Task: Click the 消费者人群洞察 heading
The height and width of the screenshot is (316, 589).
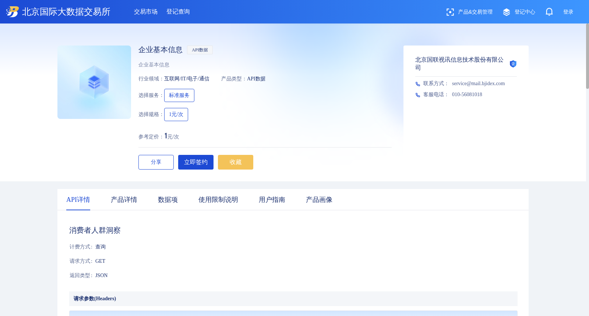Action: pos(95,230)
